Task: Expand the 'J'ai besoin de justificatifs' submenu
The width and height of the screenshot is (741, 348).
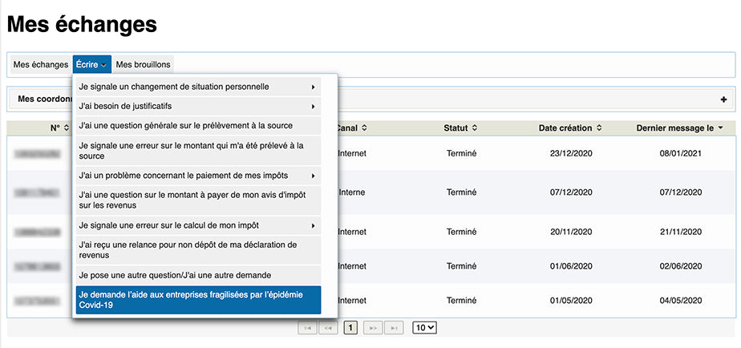Action: tap(197, 106)
